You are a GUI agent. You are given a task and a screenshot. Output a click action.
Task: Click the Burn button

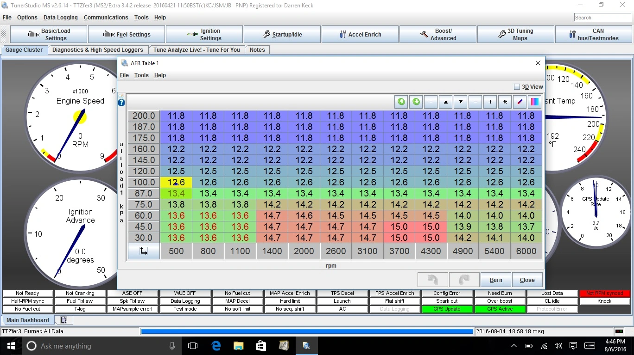[496, 280]
